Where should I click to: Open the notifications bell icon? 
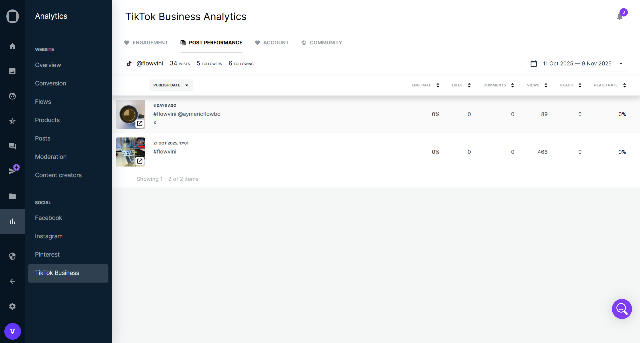[620, 16]
